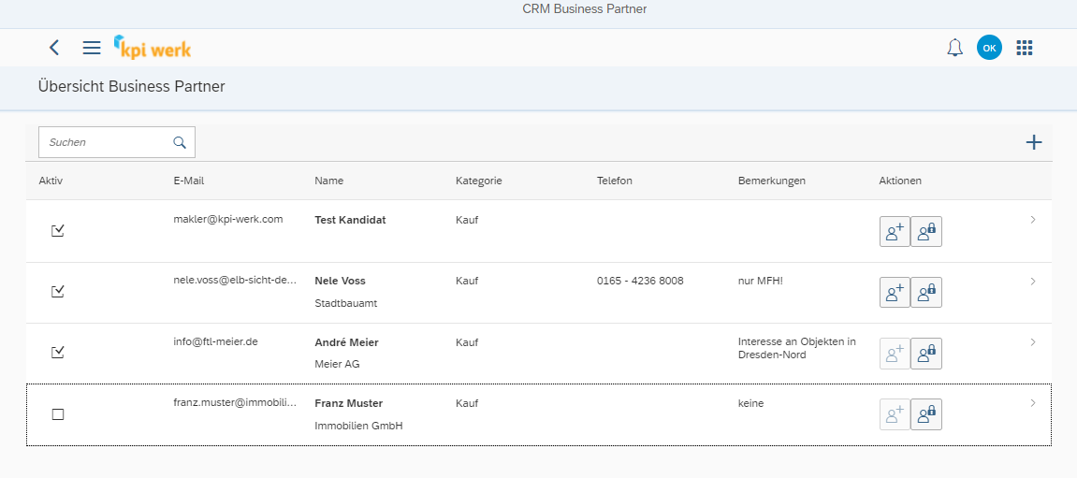Click remark keine

click(x=750, y=403)
